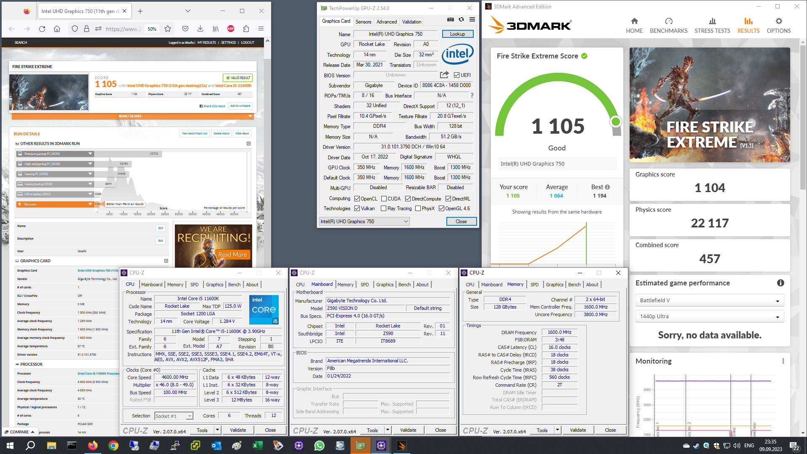
Task: Open Bench tab in CPU-Z Mainboard window
Action: point(404,285)
